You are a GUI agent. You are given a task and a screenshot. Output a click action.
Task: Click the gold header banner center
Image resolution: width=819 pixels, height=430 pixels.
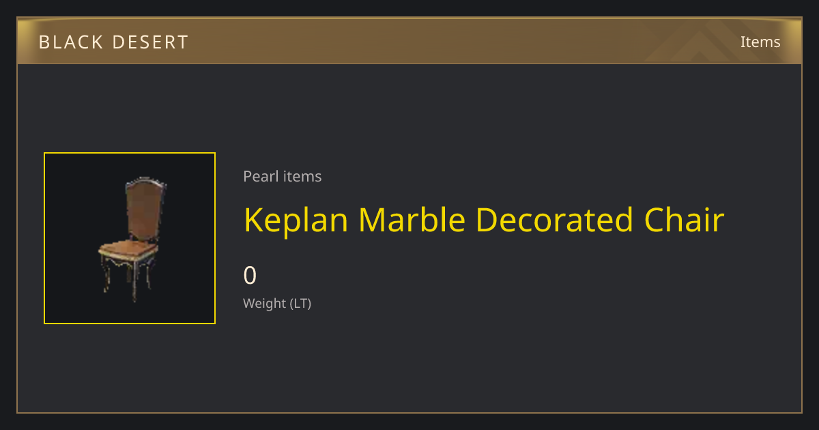(x=409, y=41)
